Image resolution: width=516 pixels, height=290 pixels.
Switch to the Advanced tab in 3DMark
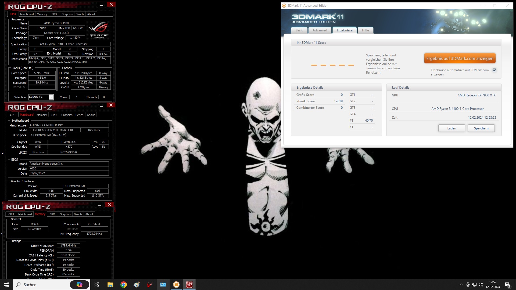(x=320, y=30)
